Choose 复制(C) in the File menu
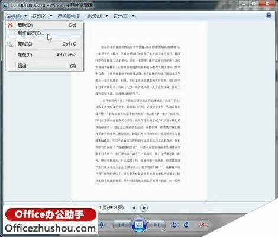This screenshot has width=278, height=237. click(x=44, y=44)
